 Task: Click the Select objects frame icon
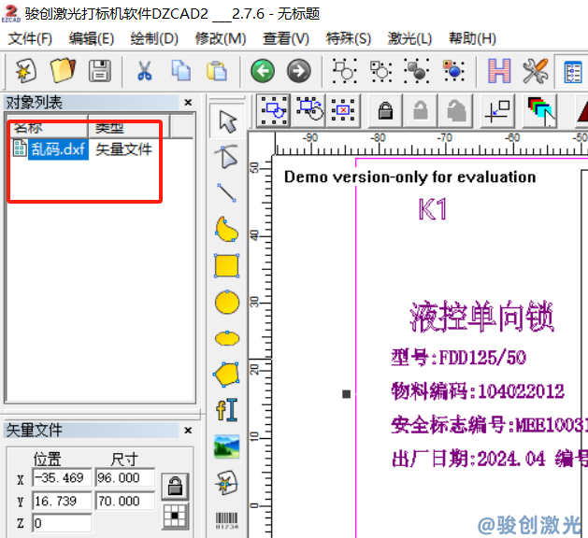coord(274,110)
